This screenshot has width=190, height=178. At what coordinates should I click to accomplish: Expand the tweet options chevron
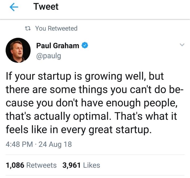coord(182,45)
